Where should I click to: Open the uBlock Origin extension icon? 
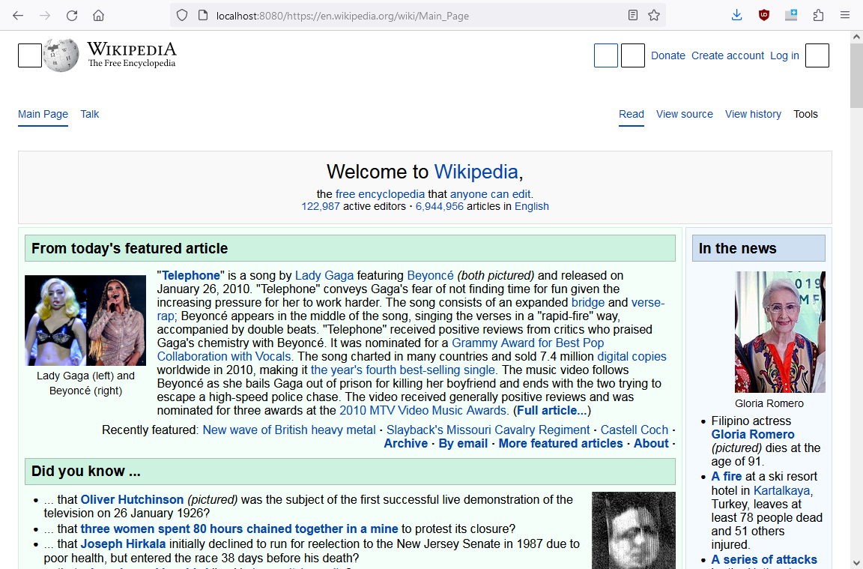tap(764, 16)
